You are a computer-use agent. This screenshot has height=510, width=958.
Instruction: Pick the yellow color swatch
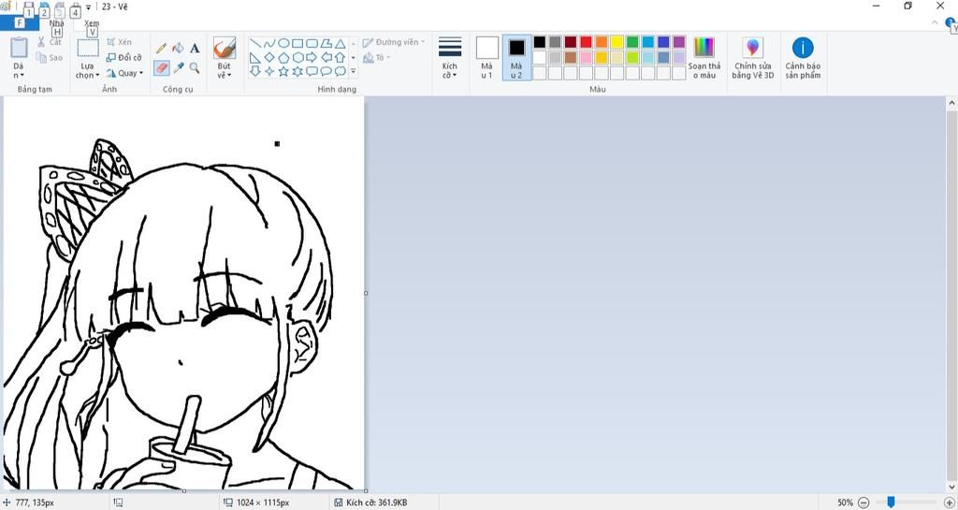617,41
